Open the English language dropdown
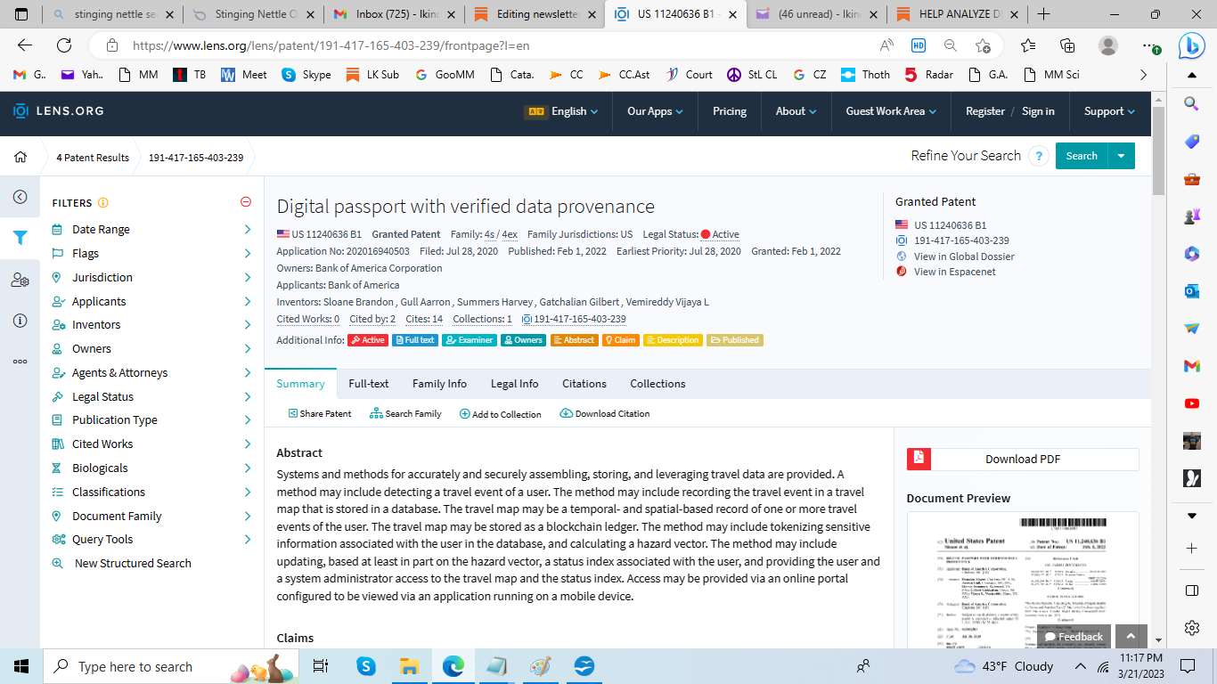This screenshot has height=684, width=1217. coord(563,111)
